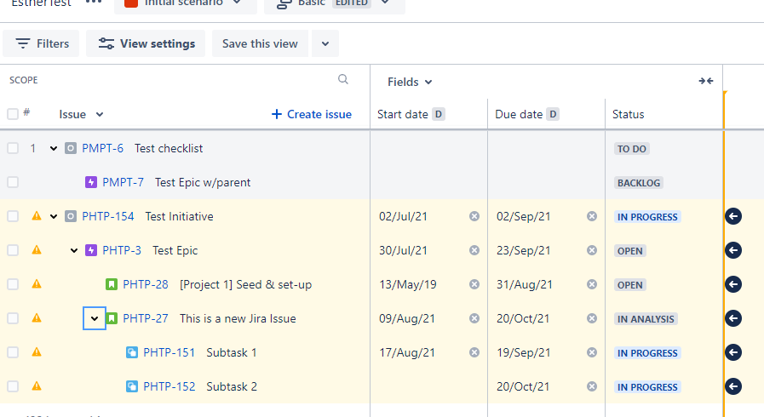This screenshot has height=417, width=764.
Task: Check the box for PMPT-6 Test checklist
Action: click(x=13, y=148)
